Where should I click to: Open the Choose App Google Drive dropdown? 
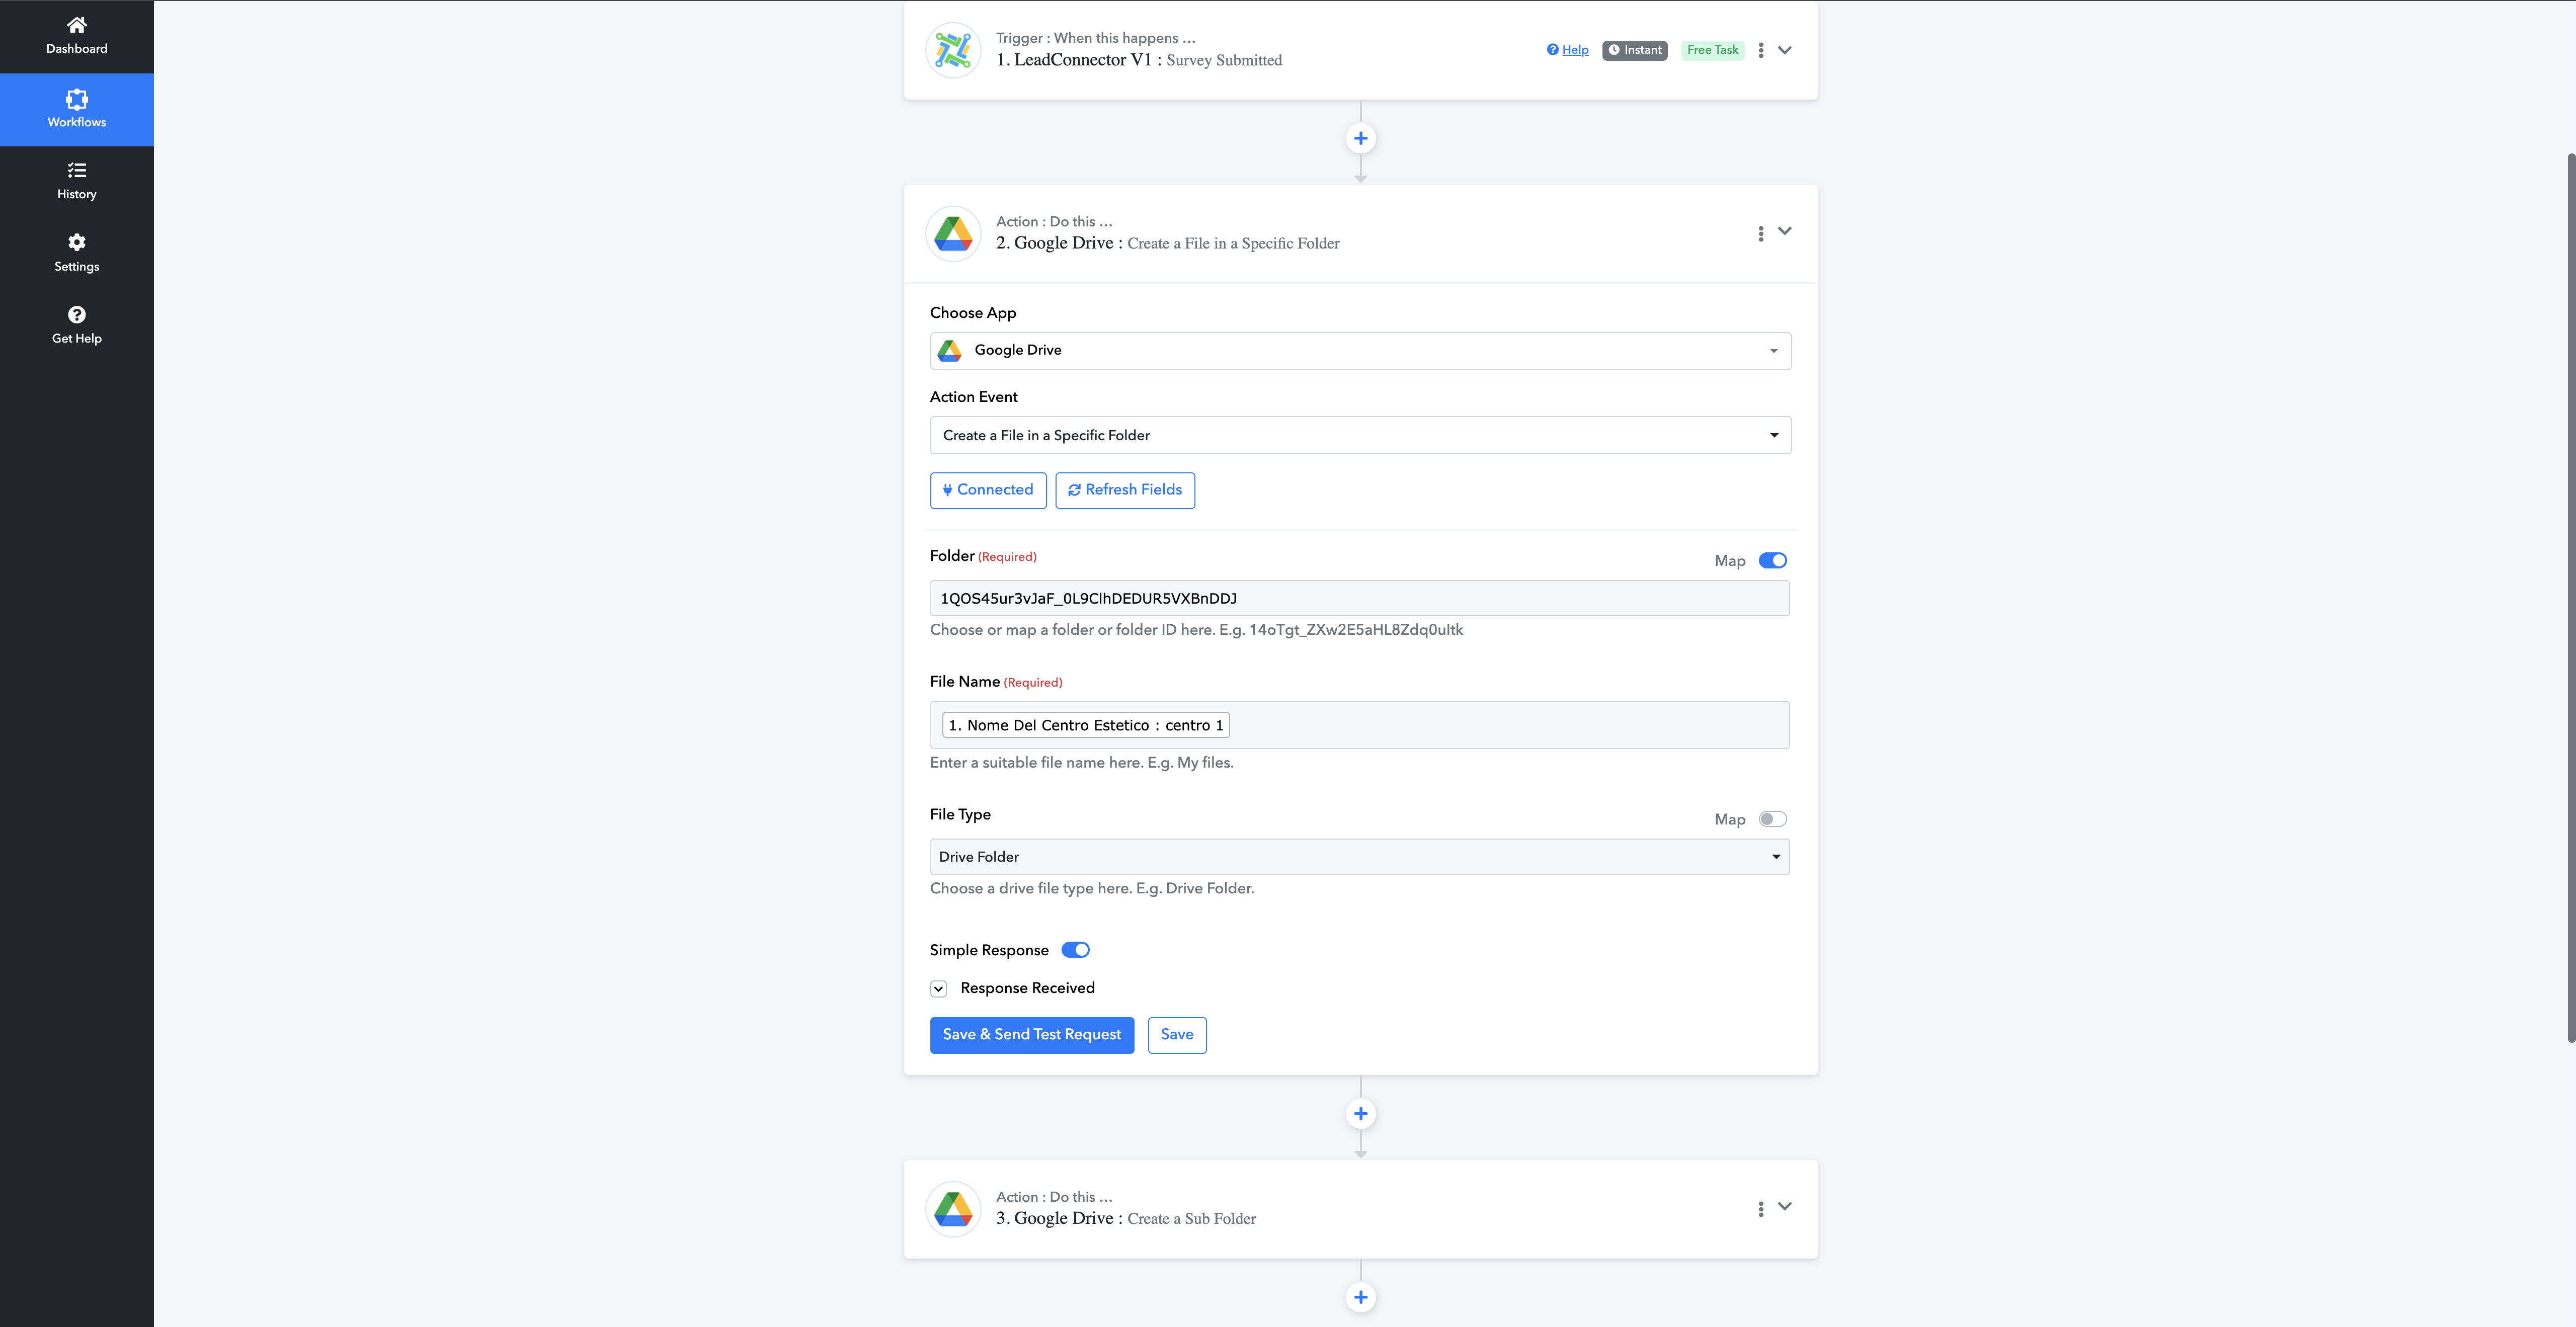(1360, 351)
